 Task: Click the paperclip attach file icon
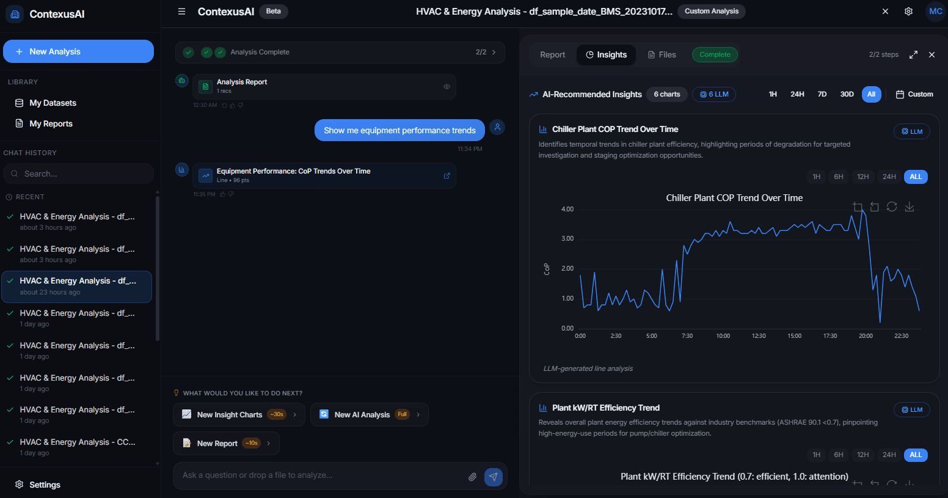[472, 477]
